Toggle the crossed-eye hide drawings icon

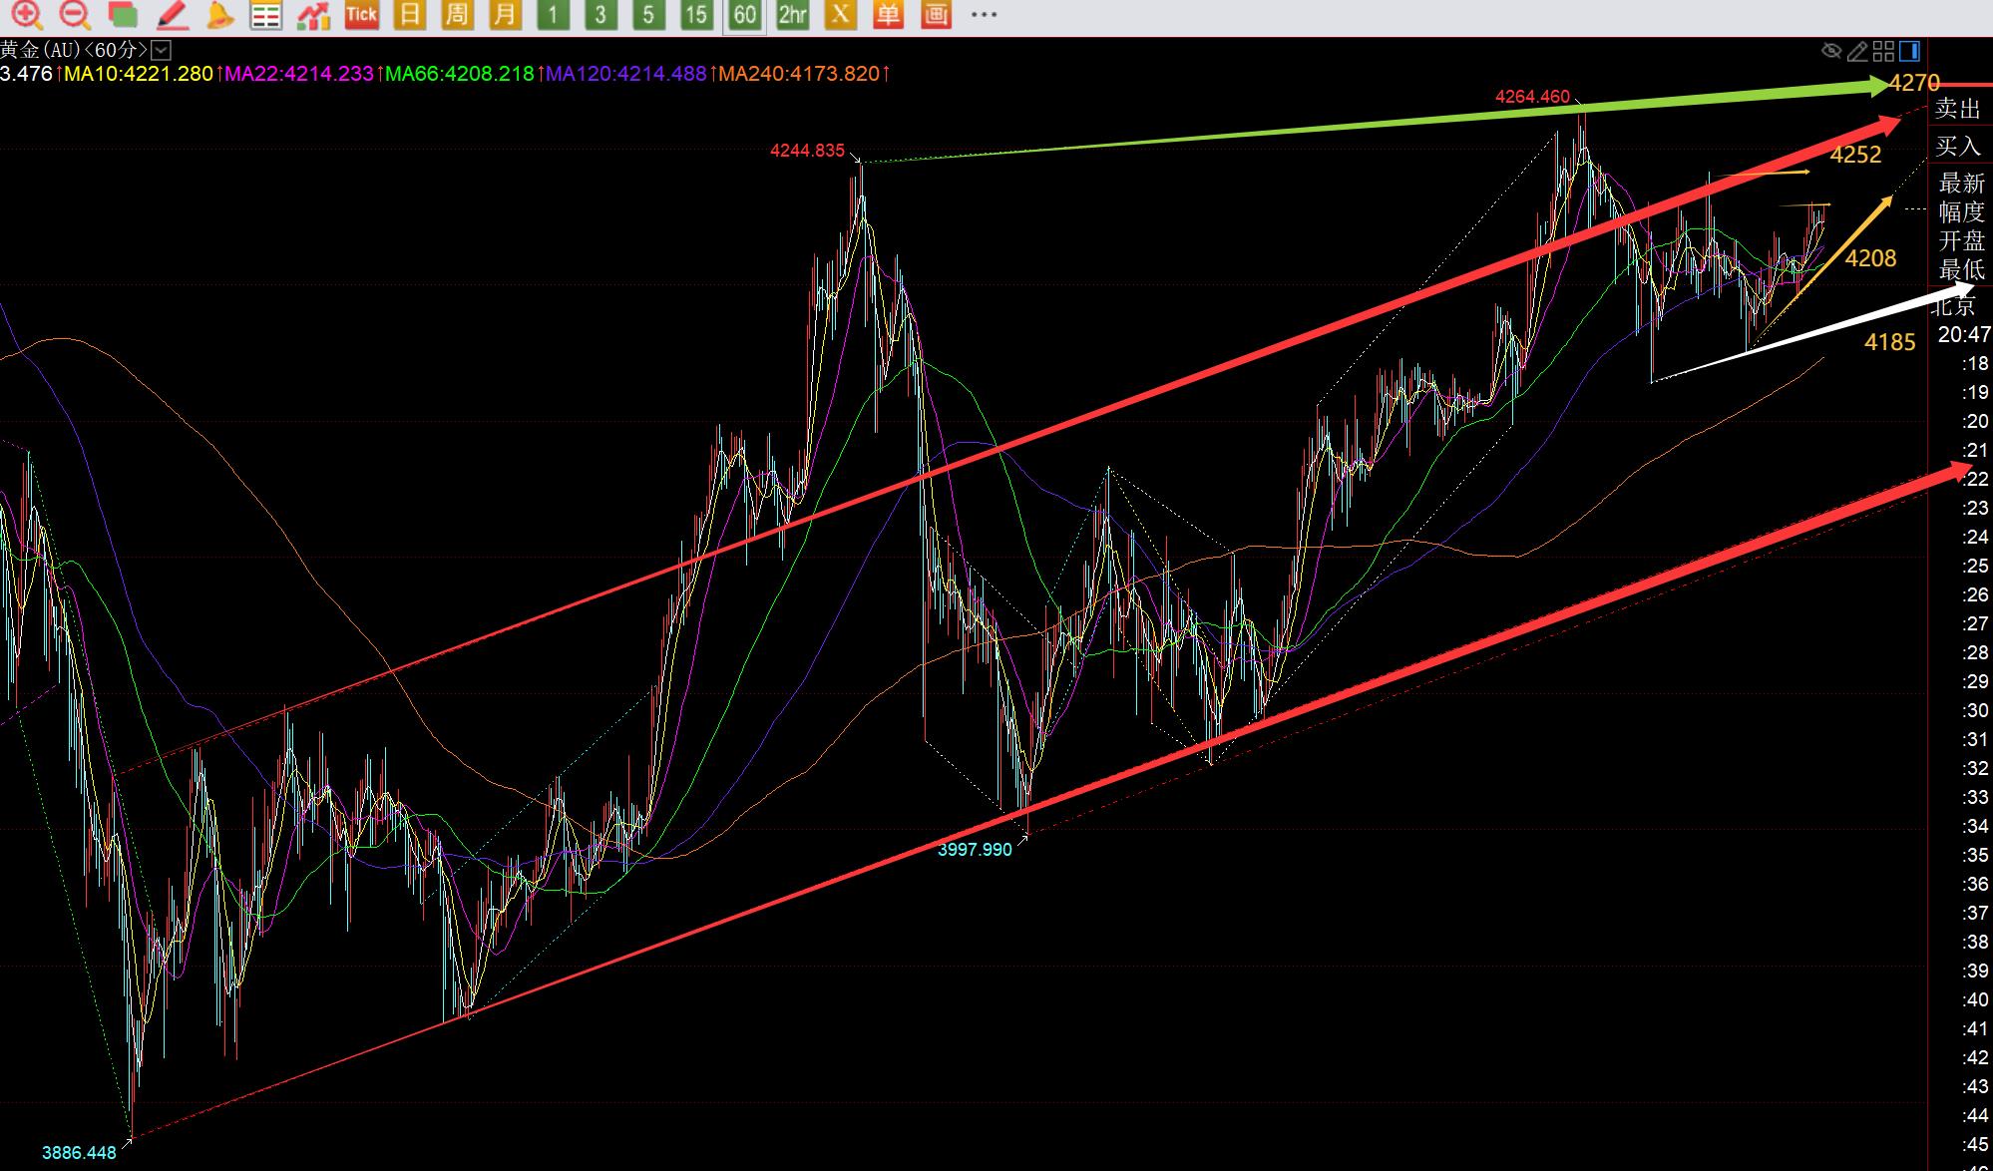point(1831,51)
